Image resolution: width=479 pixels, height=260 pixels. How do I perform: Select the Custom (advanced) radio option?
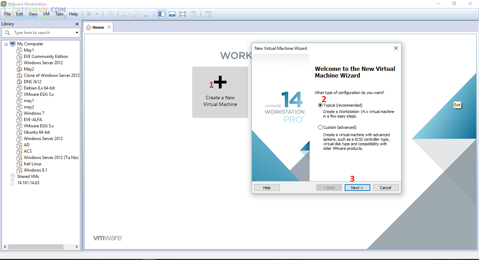pyautogui.click(x=320, y=127)
